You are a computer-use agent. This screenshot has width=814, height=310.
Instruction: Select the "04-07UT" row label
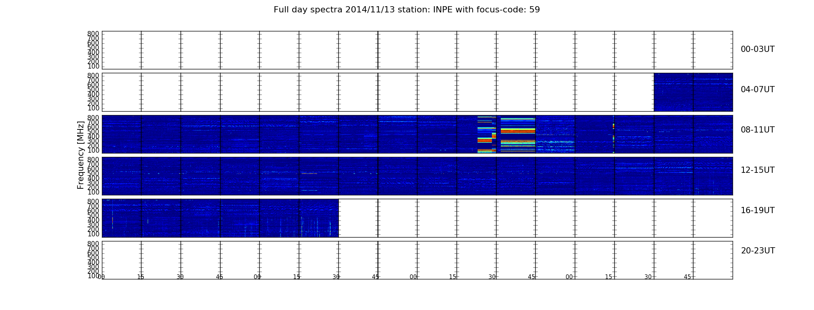pyautogui.click(x=757, y=90)
